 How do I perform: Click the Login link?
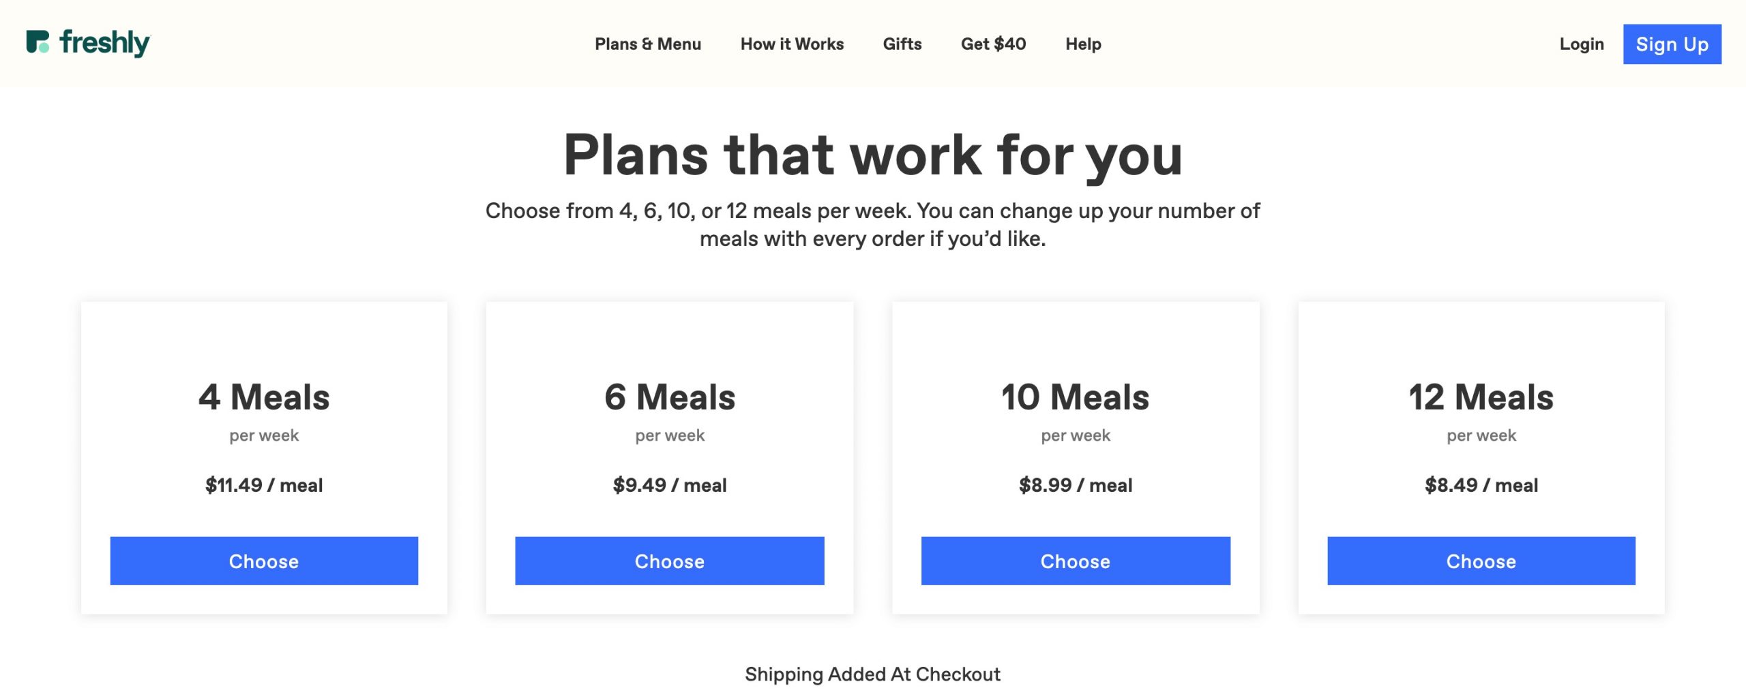pos(1581,44)
